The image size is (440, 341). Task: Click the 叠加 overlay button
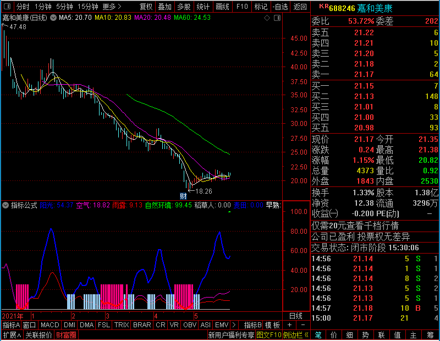[164, 7]
